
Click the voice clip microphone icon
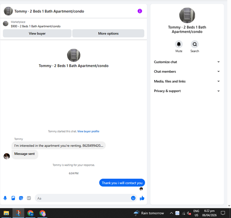pos(5,198)
